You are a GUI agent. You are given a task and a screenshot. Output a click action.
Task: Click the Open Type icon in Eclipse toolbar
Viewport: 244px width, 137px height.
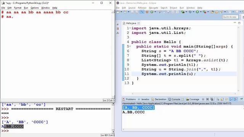coord(212,12)
